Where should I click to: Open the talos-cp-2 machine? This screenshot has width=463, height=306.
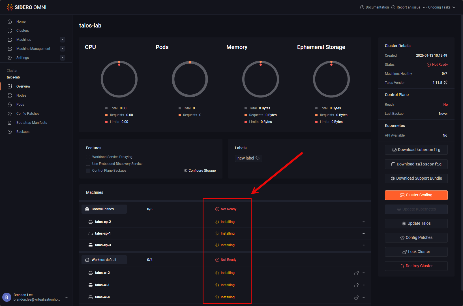pyautogui.click(x=103, y=222)
